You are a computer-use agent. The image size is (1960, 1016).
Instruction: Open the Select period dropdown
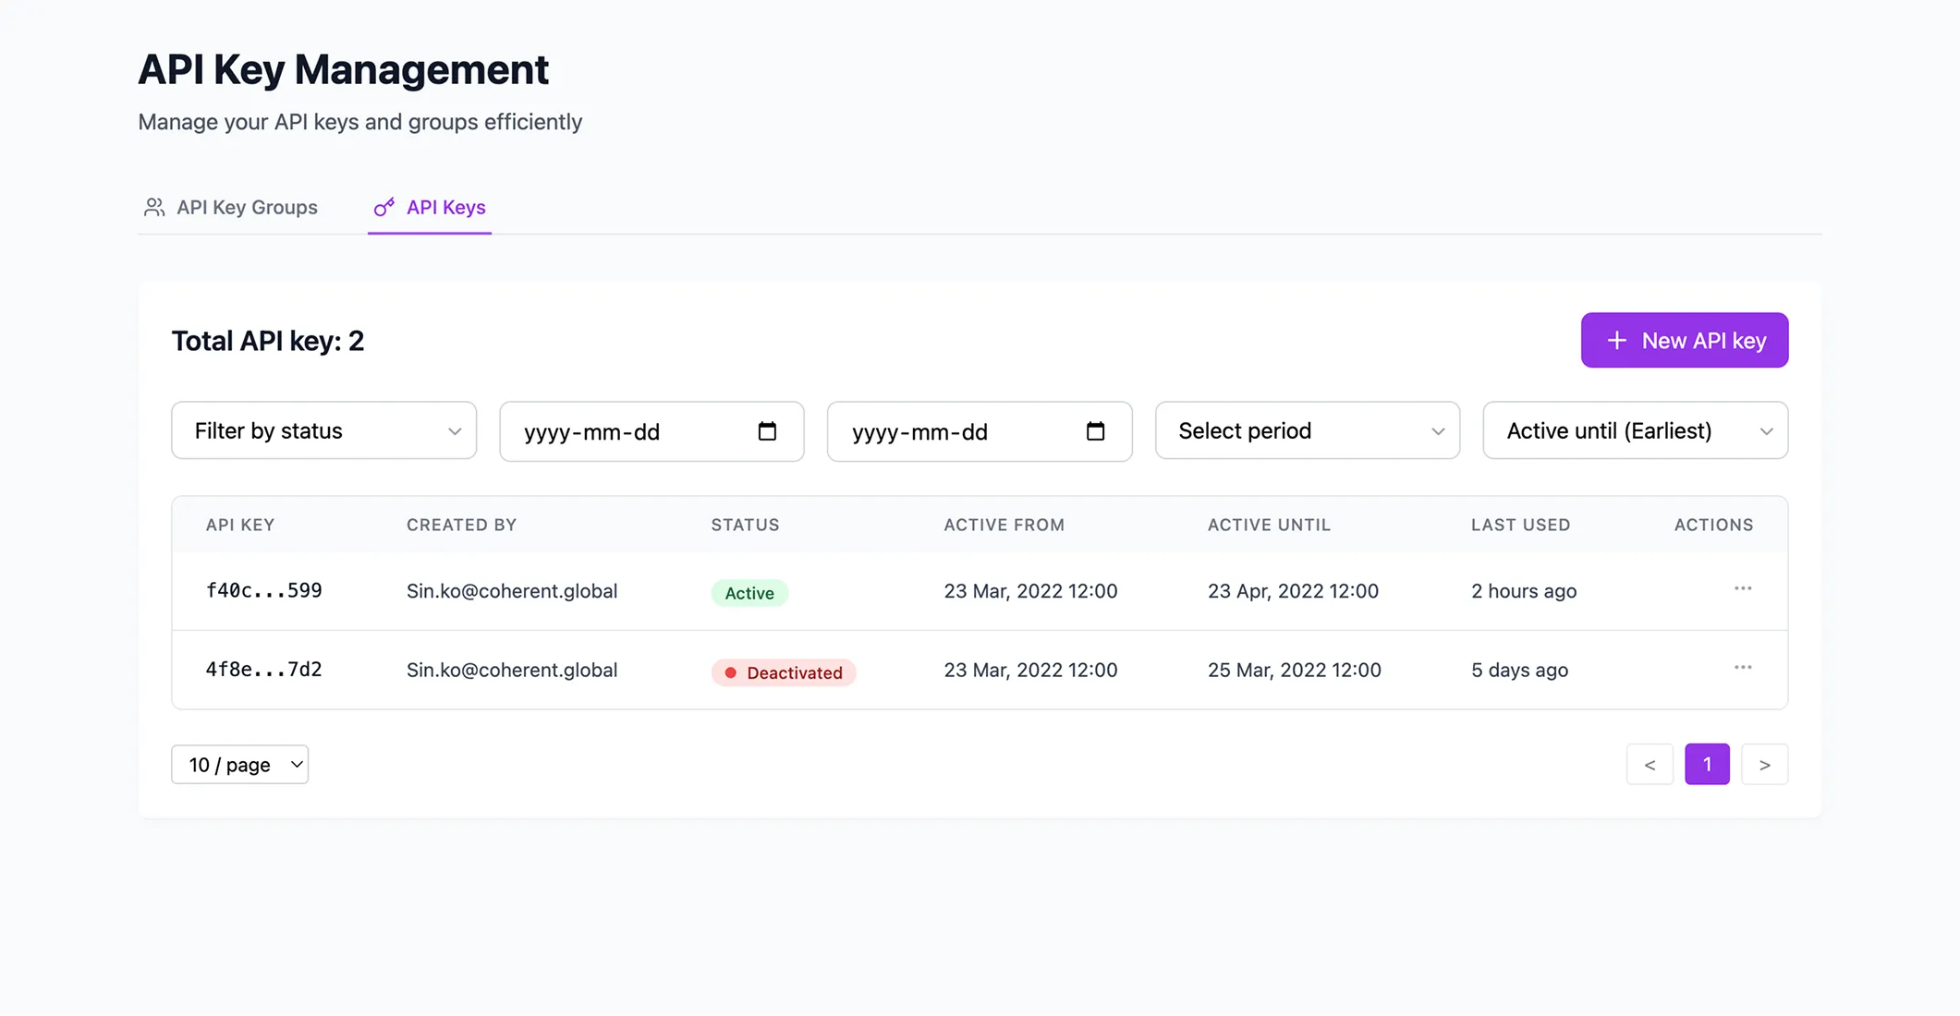tap(1308, 430)
